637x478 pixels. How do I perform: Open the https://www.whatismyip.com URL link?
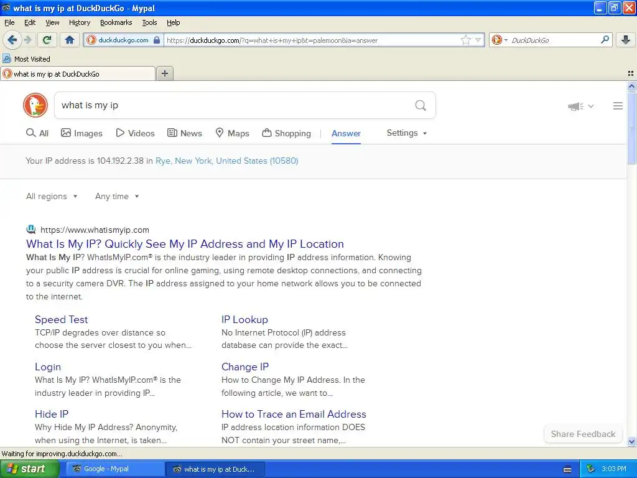pos(95,230)
